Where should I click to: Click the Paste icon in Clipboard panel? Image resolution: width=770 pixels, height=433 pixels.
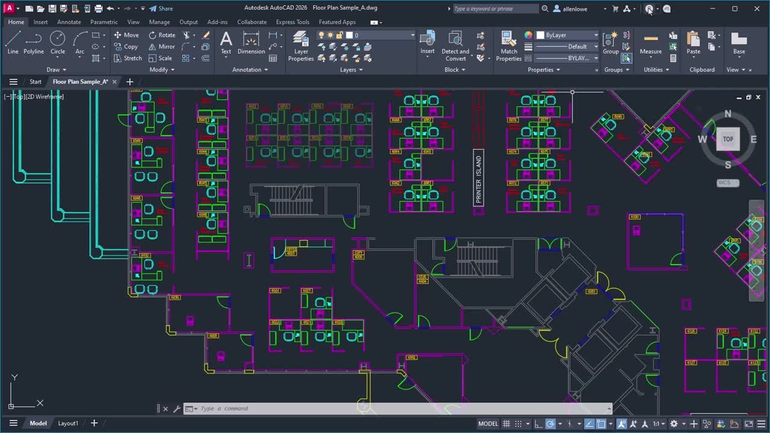point(693,42)
